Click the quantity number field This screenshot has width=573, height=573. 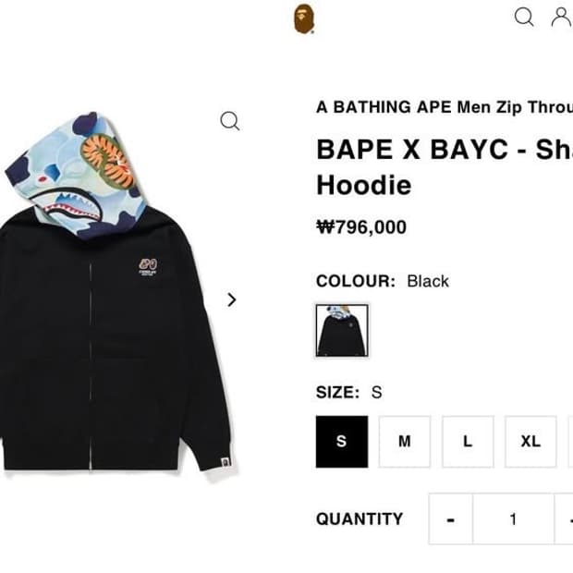click(513, 518)
